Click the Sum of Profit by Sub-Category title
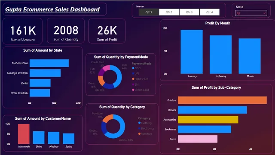The height and width of the screenshot is (155, 275). click(x=216, y=87)
